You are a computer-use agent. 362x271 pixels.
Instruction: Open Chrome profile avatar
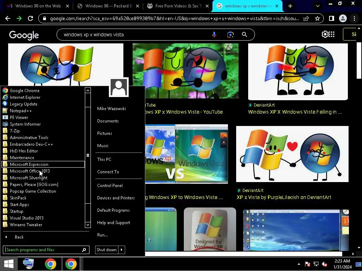[x=343, y=18]
